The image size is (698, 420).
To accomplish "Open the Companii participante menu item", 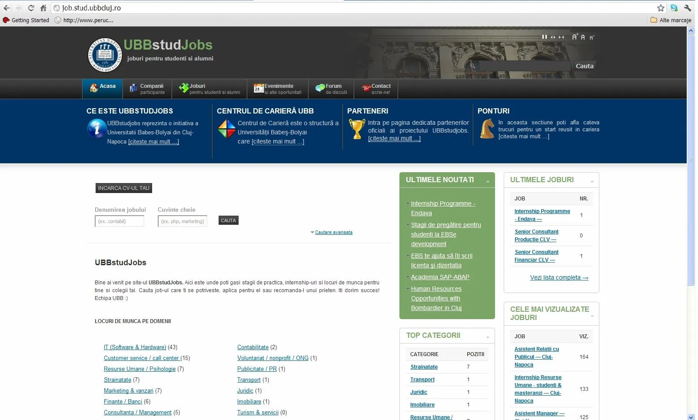I will pyautogui.click(x=147, y=89).
